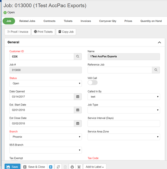Click the blue plus new record icon

click(x=51, y=167)
